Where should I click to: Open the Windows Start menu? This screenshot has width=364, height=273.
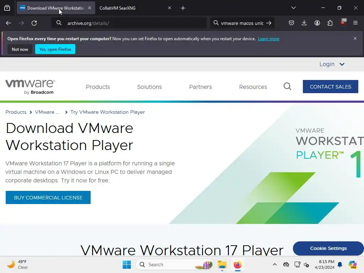[127, 264]
